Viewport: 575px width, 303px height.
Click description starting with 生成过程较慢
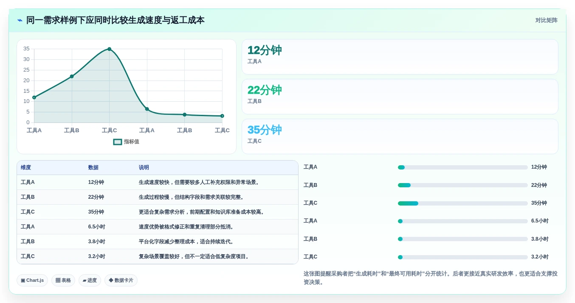pyautogui.click(x=192, y=197)
